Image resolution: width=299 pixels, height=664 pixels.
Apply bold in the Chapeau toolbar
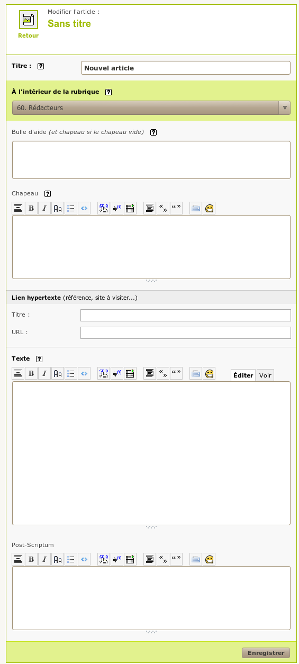point(31,209)
